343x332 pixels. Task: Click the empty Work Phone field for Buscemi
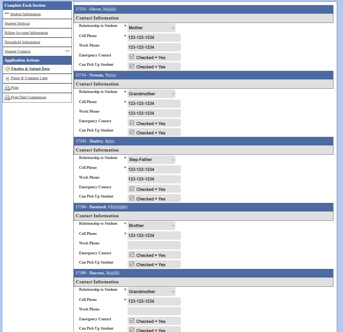(x=154, y=311)
